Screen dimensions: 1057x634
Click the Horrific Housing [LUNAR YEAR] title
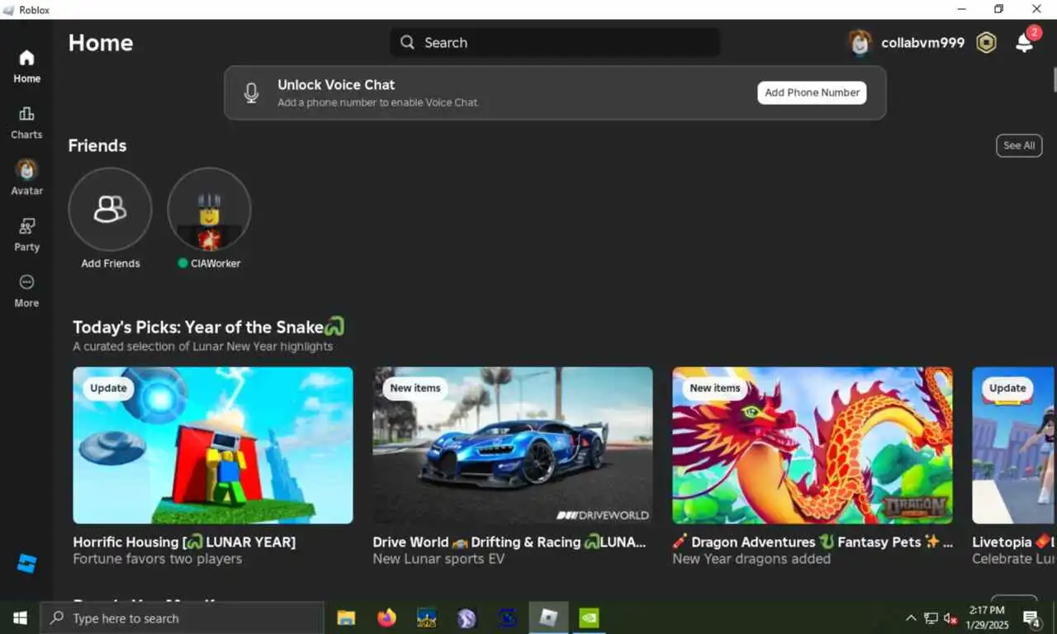tap(184, 542)
